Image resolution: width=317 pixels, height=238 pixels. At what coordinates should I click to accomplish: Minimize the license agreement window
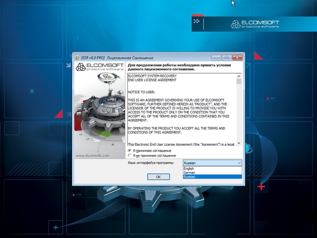pyautogui.click(x=215, y=58)
